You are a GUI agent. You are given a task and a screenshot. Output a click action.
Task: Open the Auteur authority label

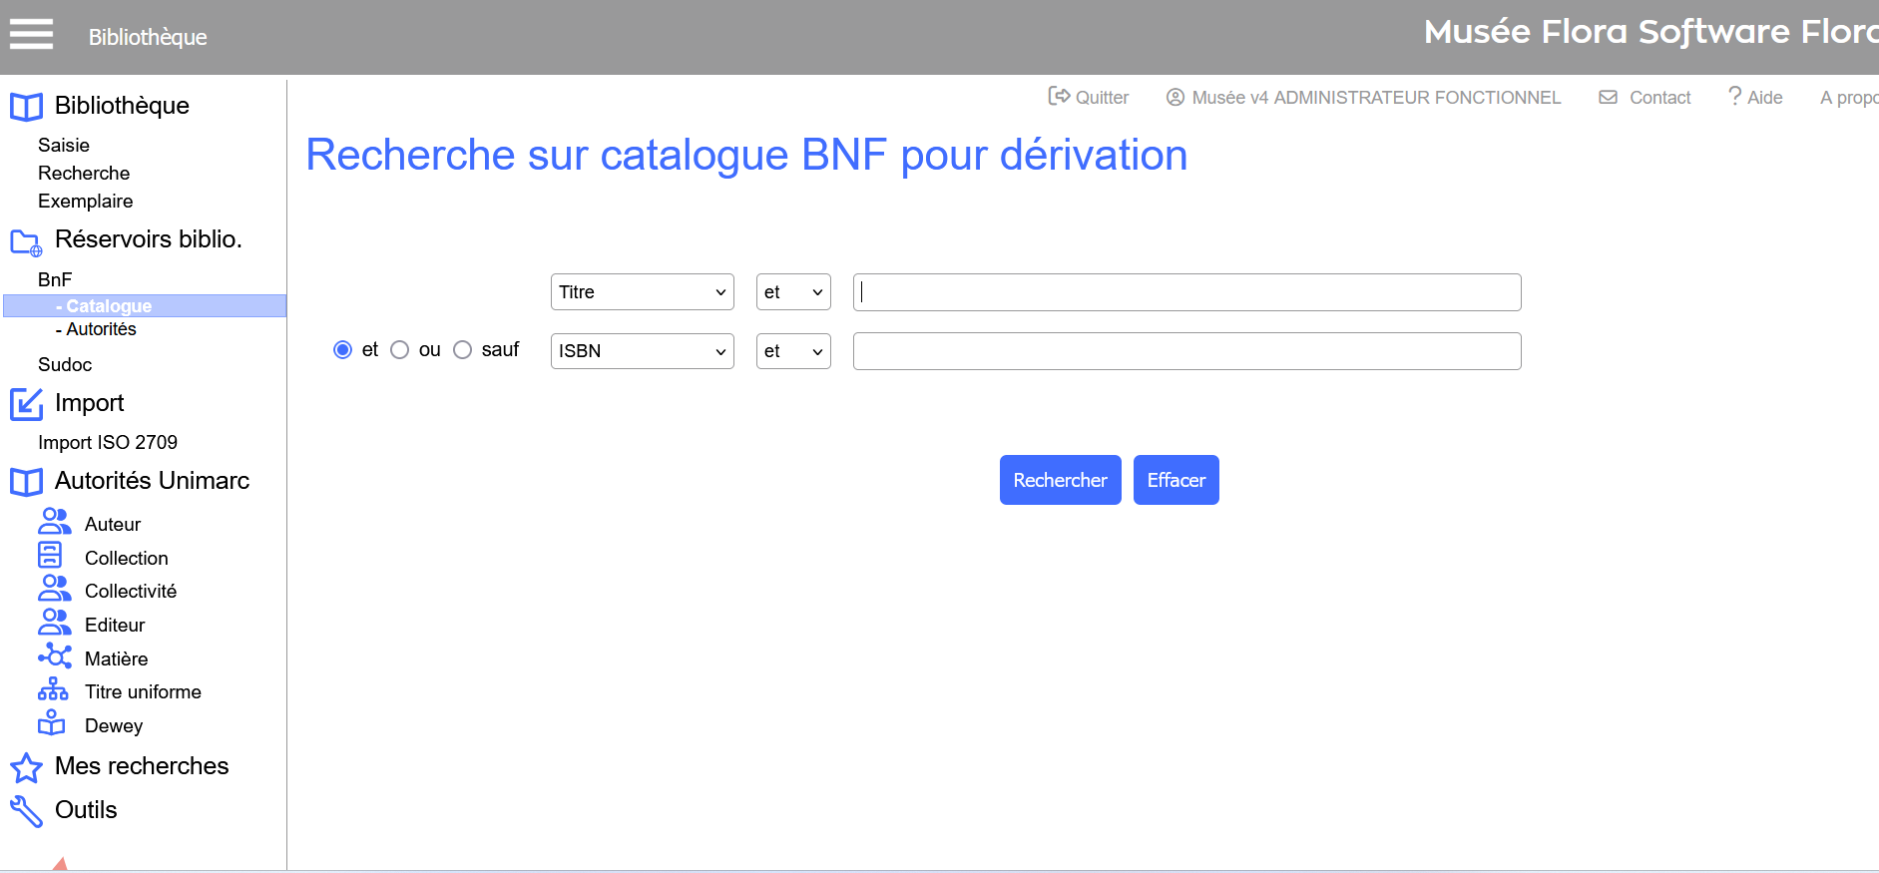[x=113, y=525]
